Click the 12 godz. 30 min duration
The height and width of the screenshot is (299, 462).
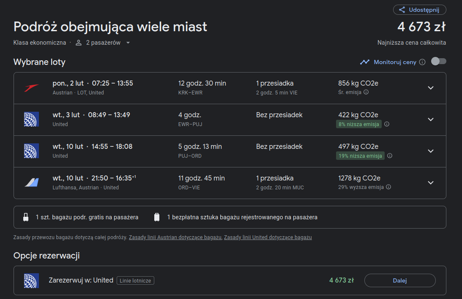[202, 84]
